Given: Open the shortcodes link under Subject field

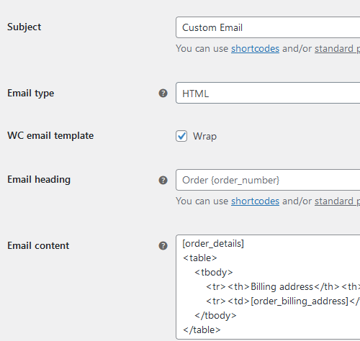Looking at the screenshot, I should point(255,49).
